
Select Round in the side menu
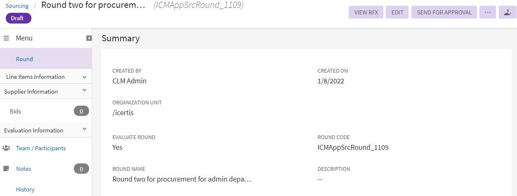(x=24, y=59)
